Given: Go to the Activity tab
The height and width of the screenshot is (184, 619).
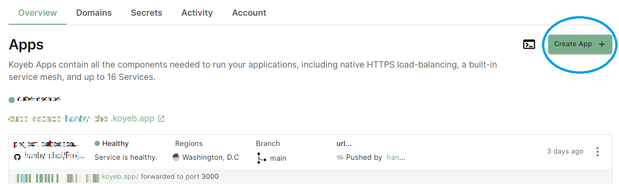Looking at the screenshot, I should click(197, 13).
